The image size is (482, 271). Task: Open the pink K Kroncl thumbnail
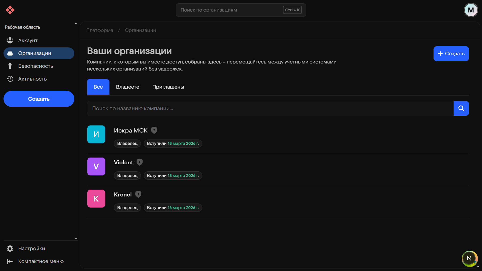(96, 198)
